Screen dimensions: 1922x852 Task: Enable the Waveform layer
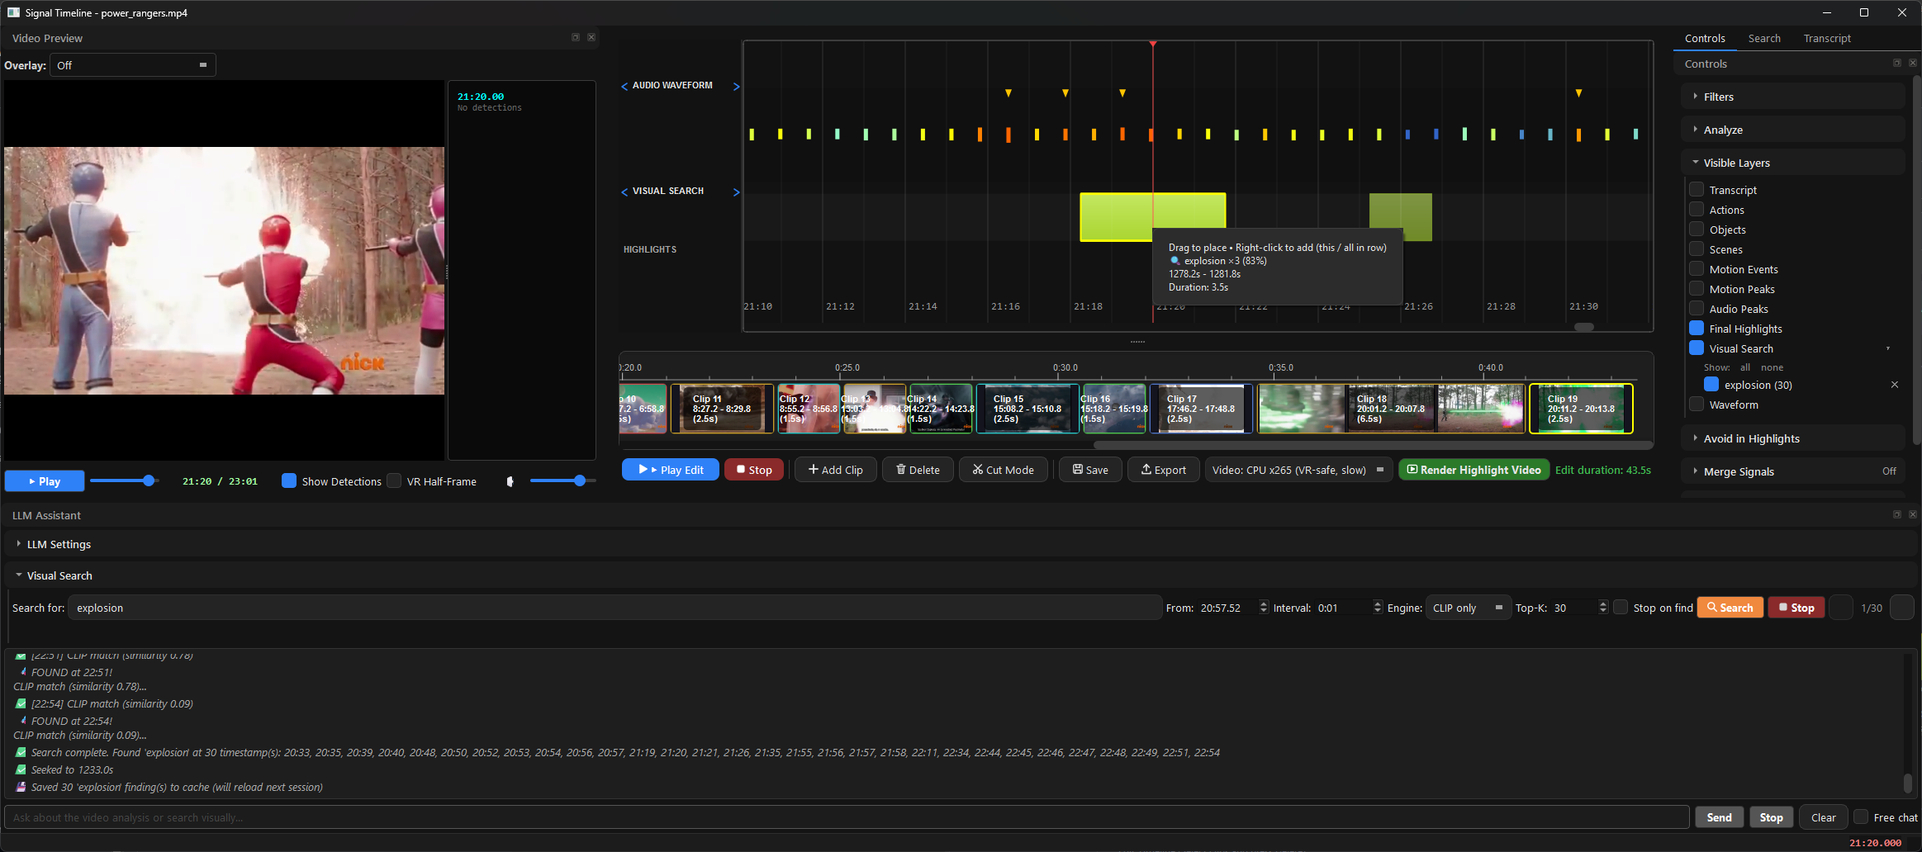(1697, 404)
